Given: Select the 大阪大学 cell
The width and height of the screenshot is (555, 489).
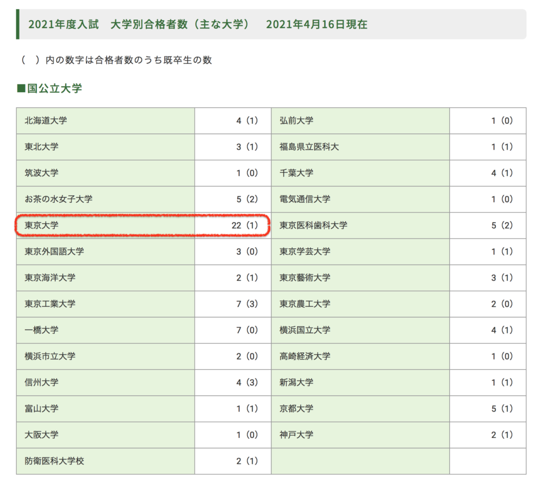Looking at the screenshot, I should 106,435.
